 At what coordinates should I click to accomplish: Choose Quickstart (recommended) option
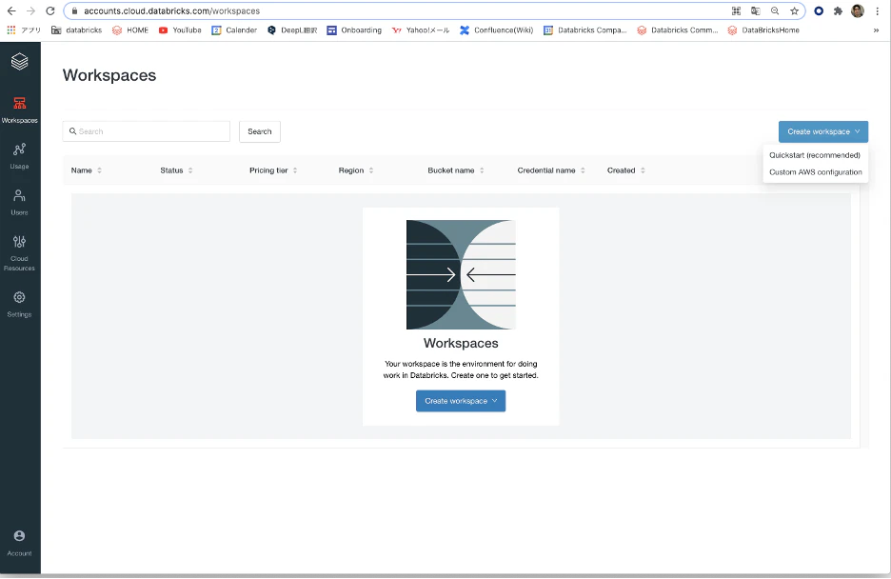[815, 155]
